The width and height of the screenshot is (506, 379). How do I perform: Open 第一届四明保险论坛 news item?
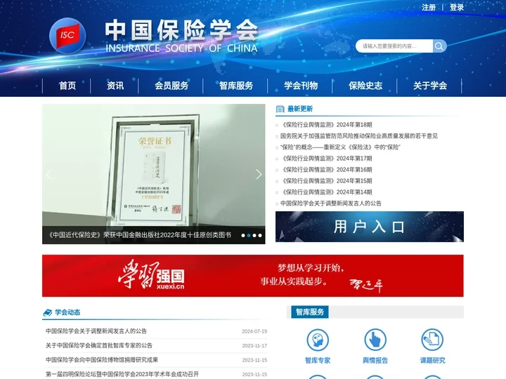pyautogui.click(x=122, y=375)
